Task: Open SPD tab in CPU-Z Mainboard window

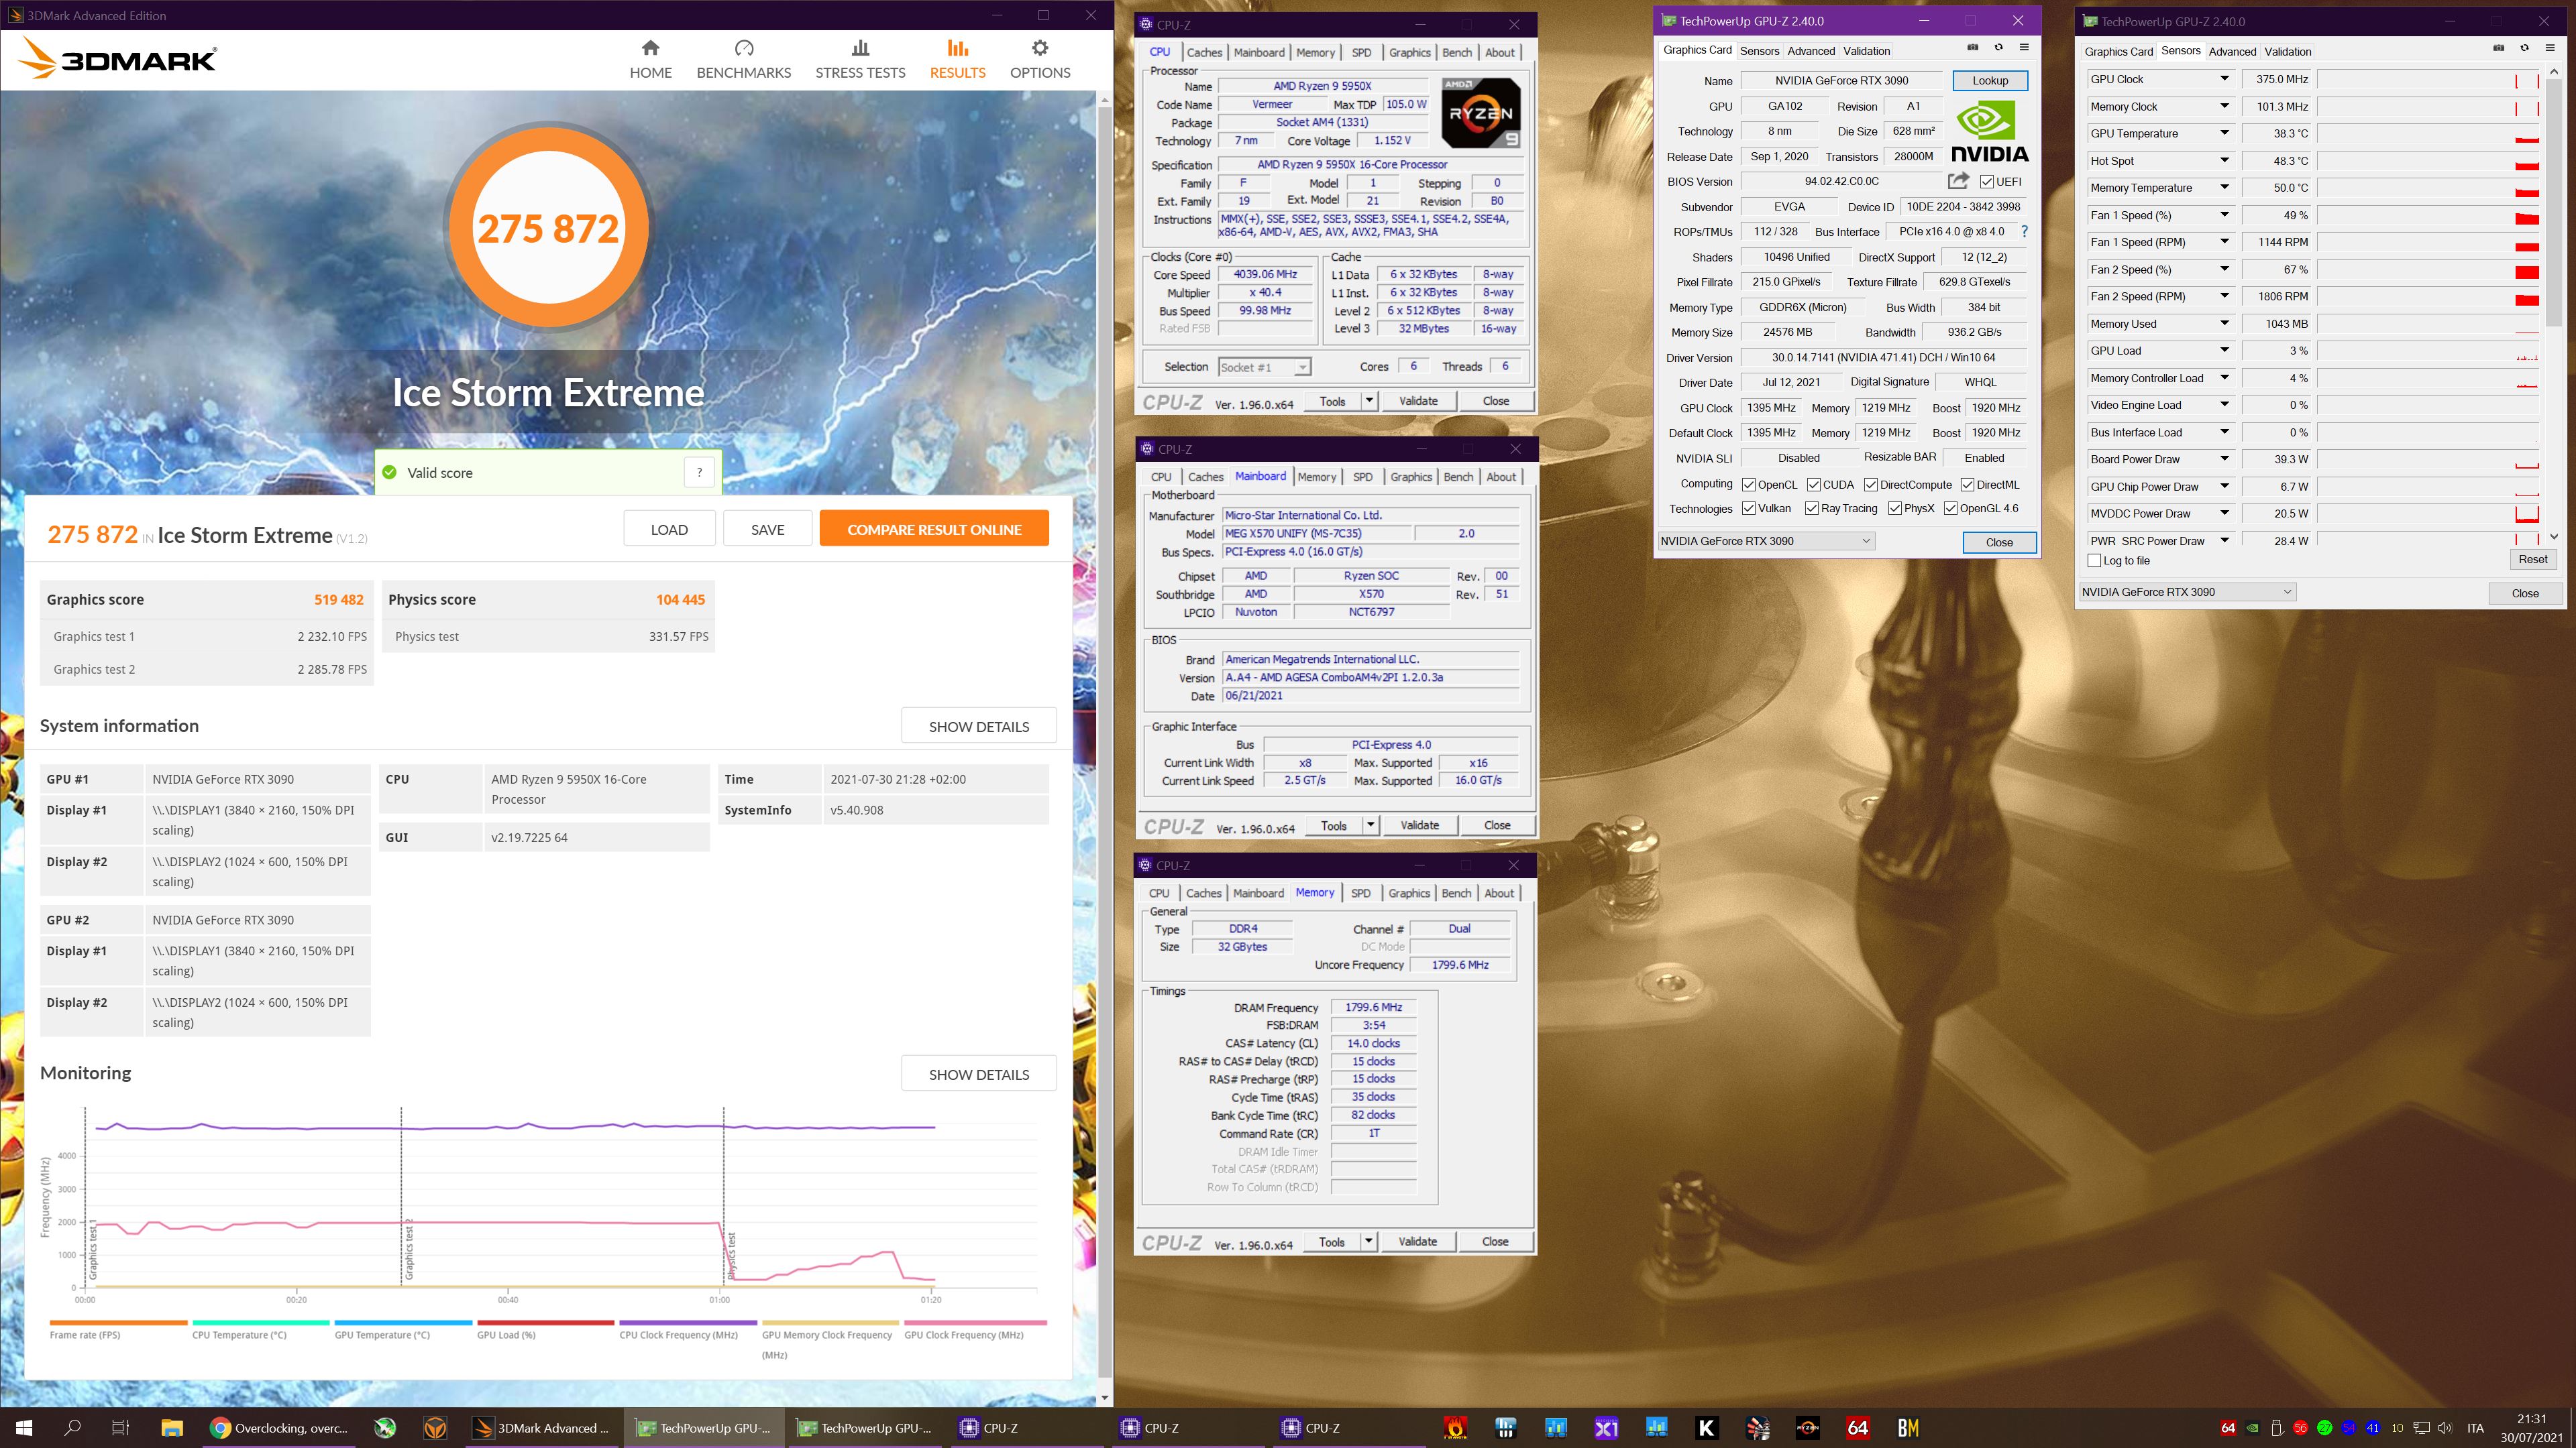Action: click(x=1362, y=477)
